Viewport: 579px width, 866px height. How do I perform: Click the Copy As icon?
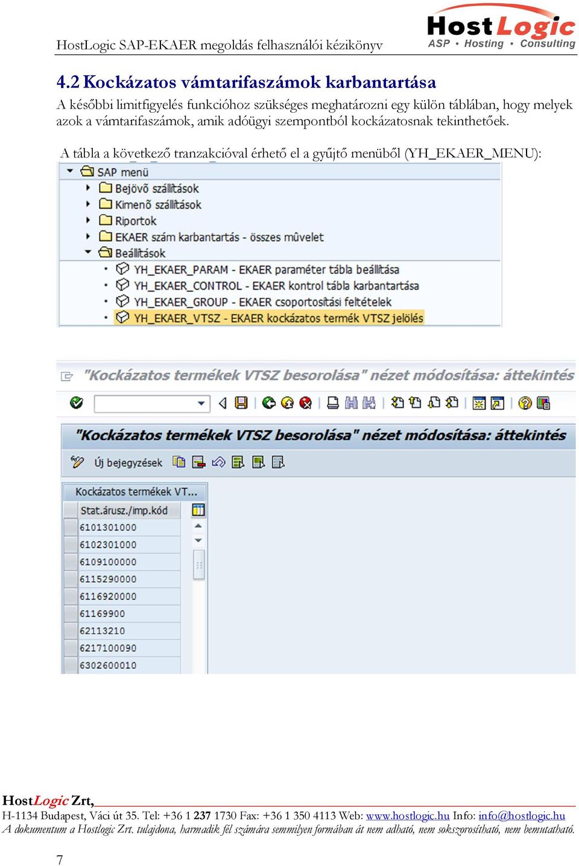point(179,462)
